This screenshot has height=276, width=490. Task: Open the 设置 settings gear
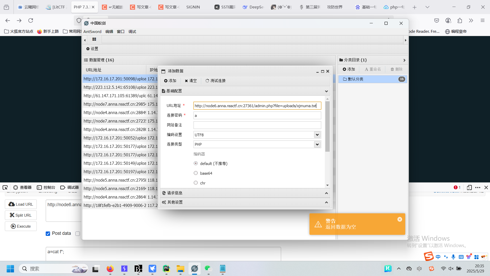(x=92, y=49)
